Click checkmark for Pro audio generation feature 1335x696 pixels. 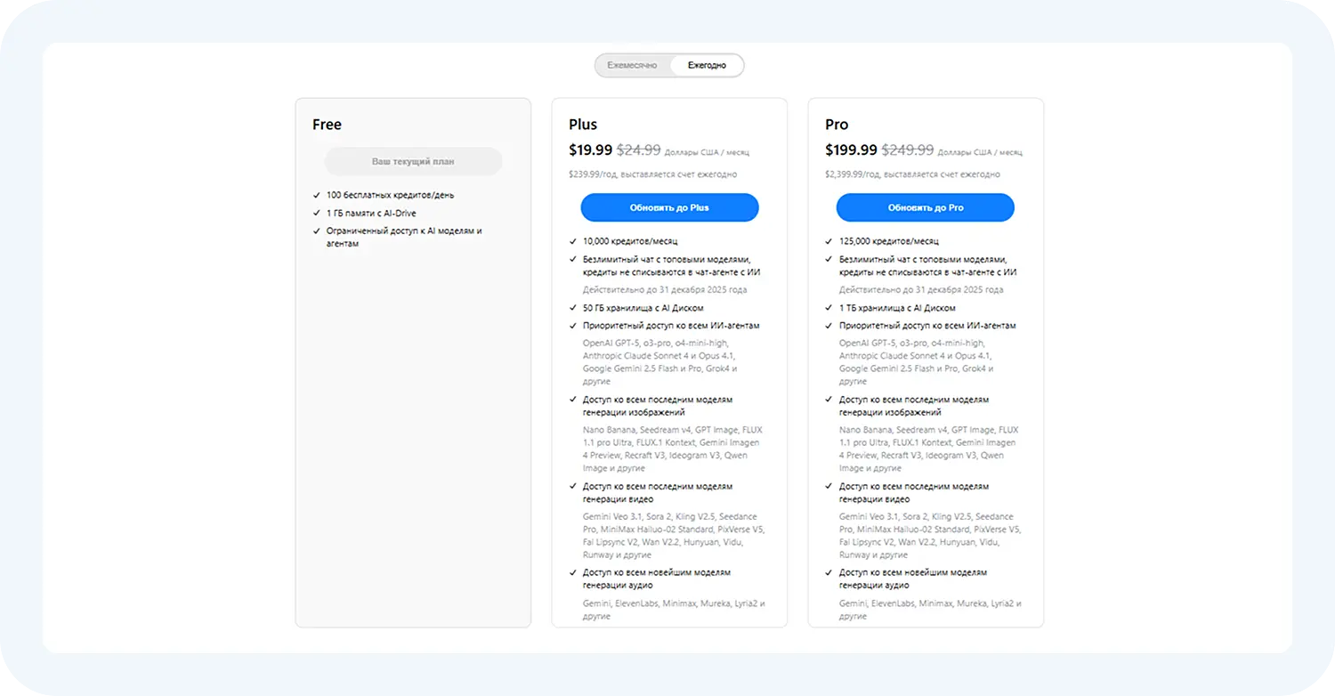click(829, 572)
